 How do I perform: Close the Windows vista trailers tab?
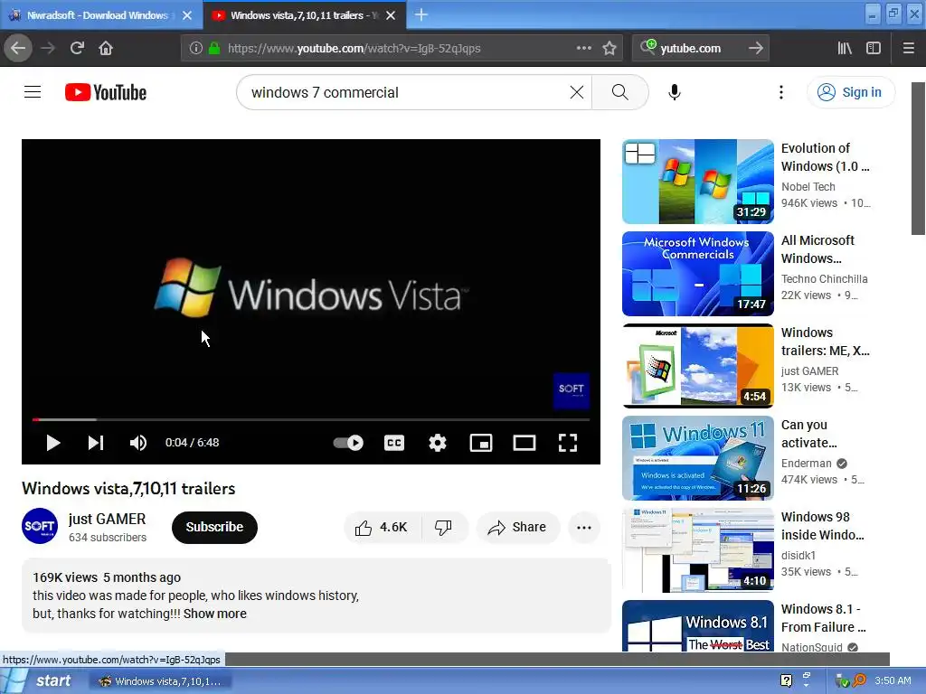pyautogui.click(x=391, y=15)
